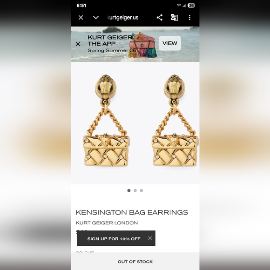Tap the Out Of Stock button
270x270 pixels.
135,262
